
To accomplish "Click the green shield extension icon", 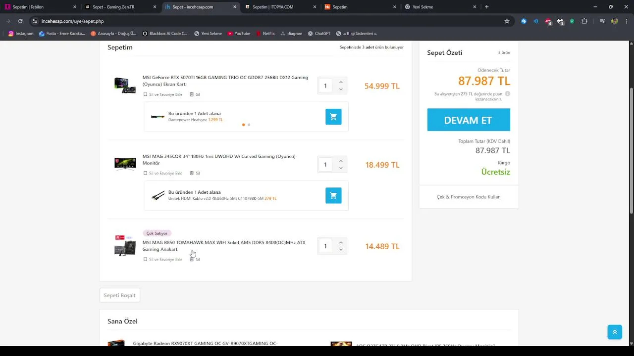I will [572, 21].
